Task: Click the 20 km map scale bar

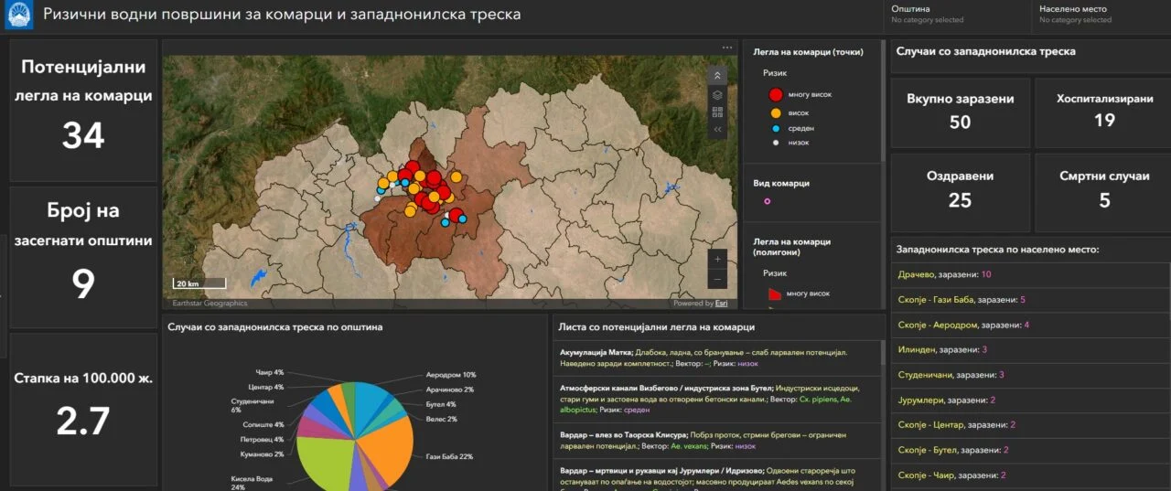Action: 199,284
